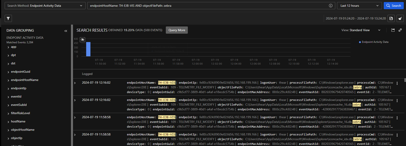Image resolution: width=406 pixels, height=146 pixels.
Task: Click the export results icon
Action: pos(393,30)
